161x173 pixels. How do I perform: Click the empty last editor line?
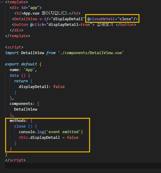83,166
